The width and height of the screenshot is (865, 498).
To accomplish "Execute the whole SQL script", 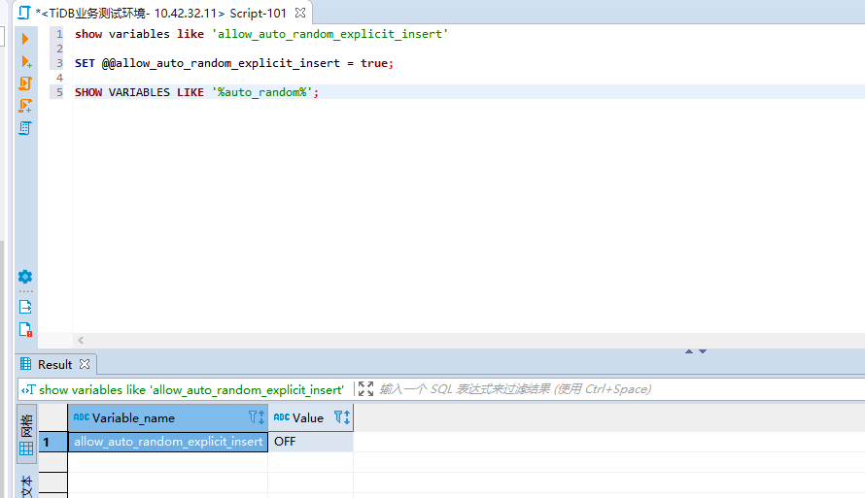I will (25, 83).
